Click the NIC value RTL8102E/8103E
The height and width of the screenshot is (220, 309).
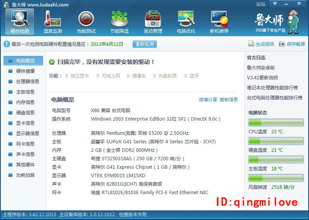point(149,193)
